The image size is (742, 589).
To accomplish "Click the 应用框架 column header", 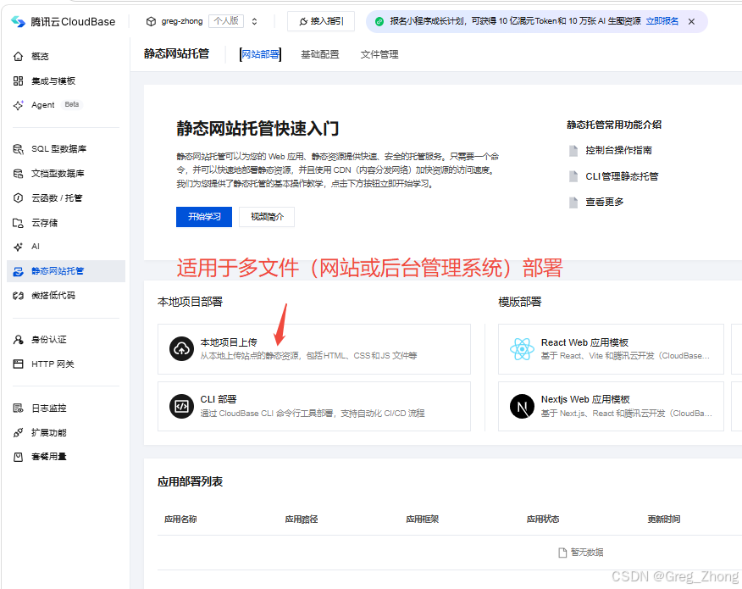I will 422,520.
